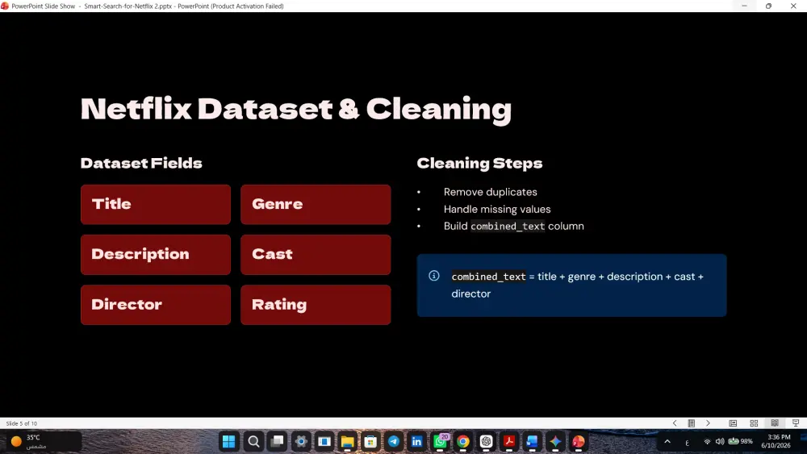Switch to Slide Sorter view
Image resolution: width=807 pixels, height=454 pixels.
[x=754, y=423]
